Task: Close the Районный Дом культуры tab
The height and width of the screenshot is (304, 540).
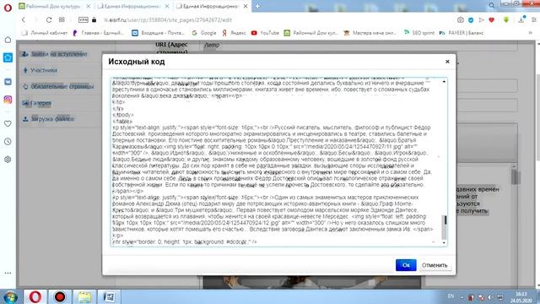Action: coord(88,6)
